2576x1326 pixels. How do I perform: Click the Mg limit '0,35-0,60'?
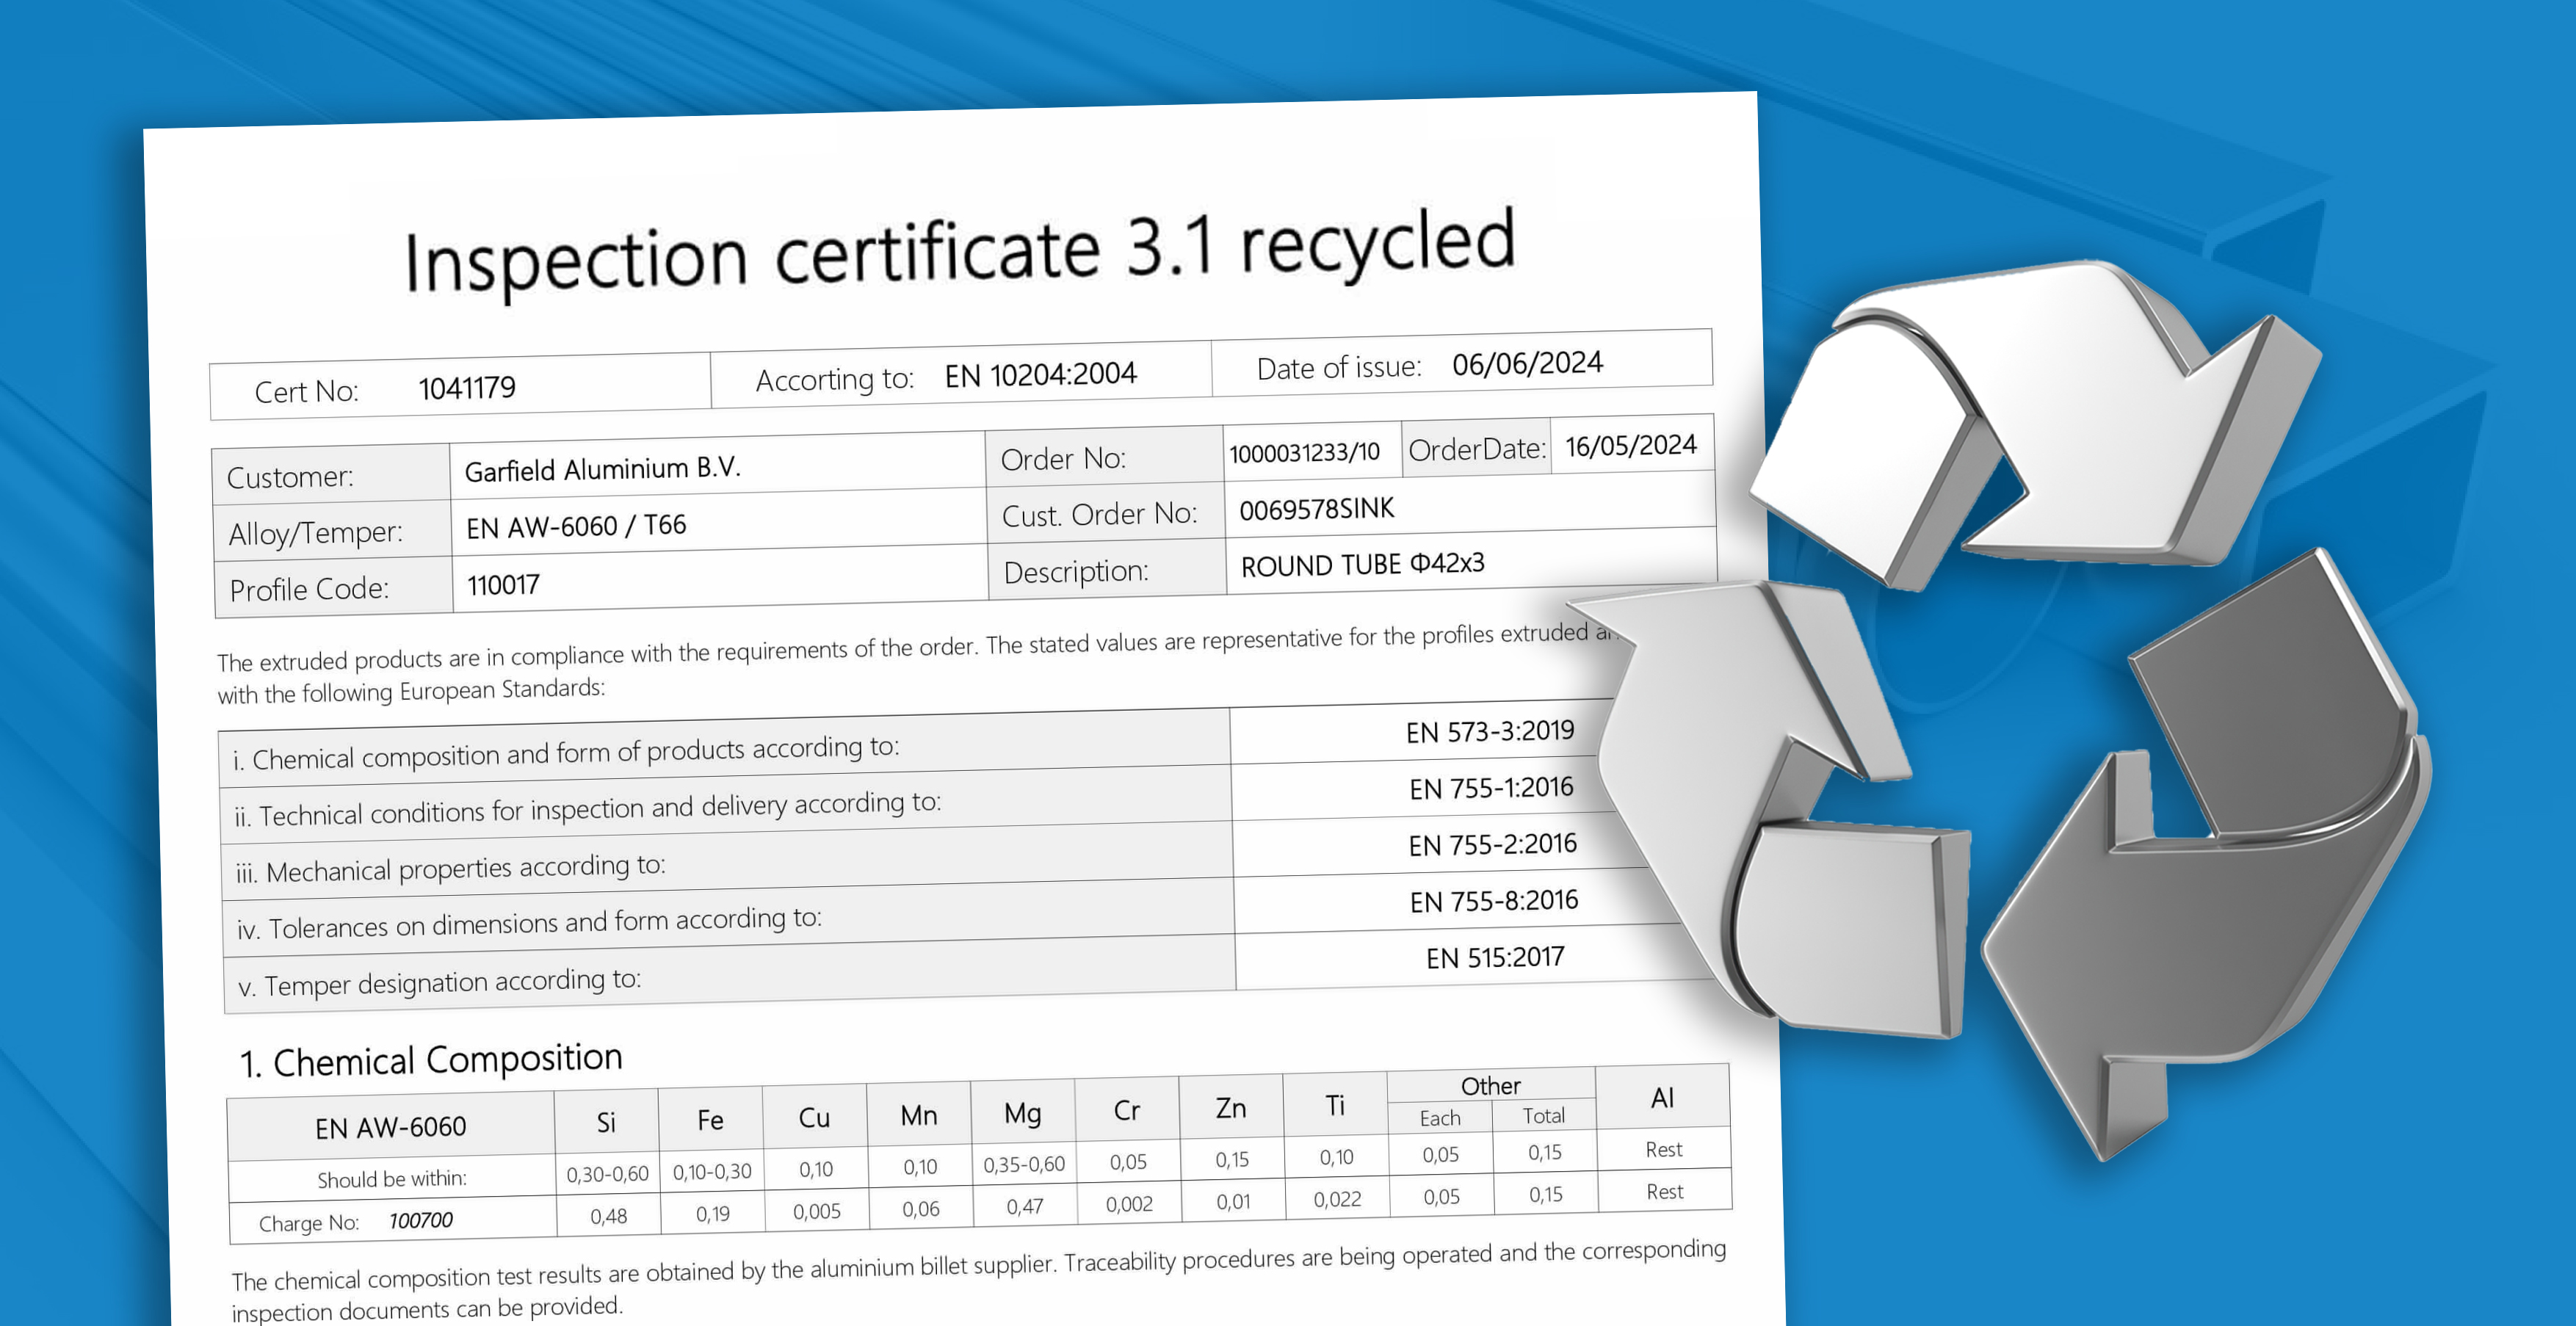[1024, 1164]
